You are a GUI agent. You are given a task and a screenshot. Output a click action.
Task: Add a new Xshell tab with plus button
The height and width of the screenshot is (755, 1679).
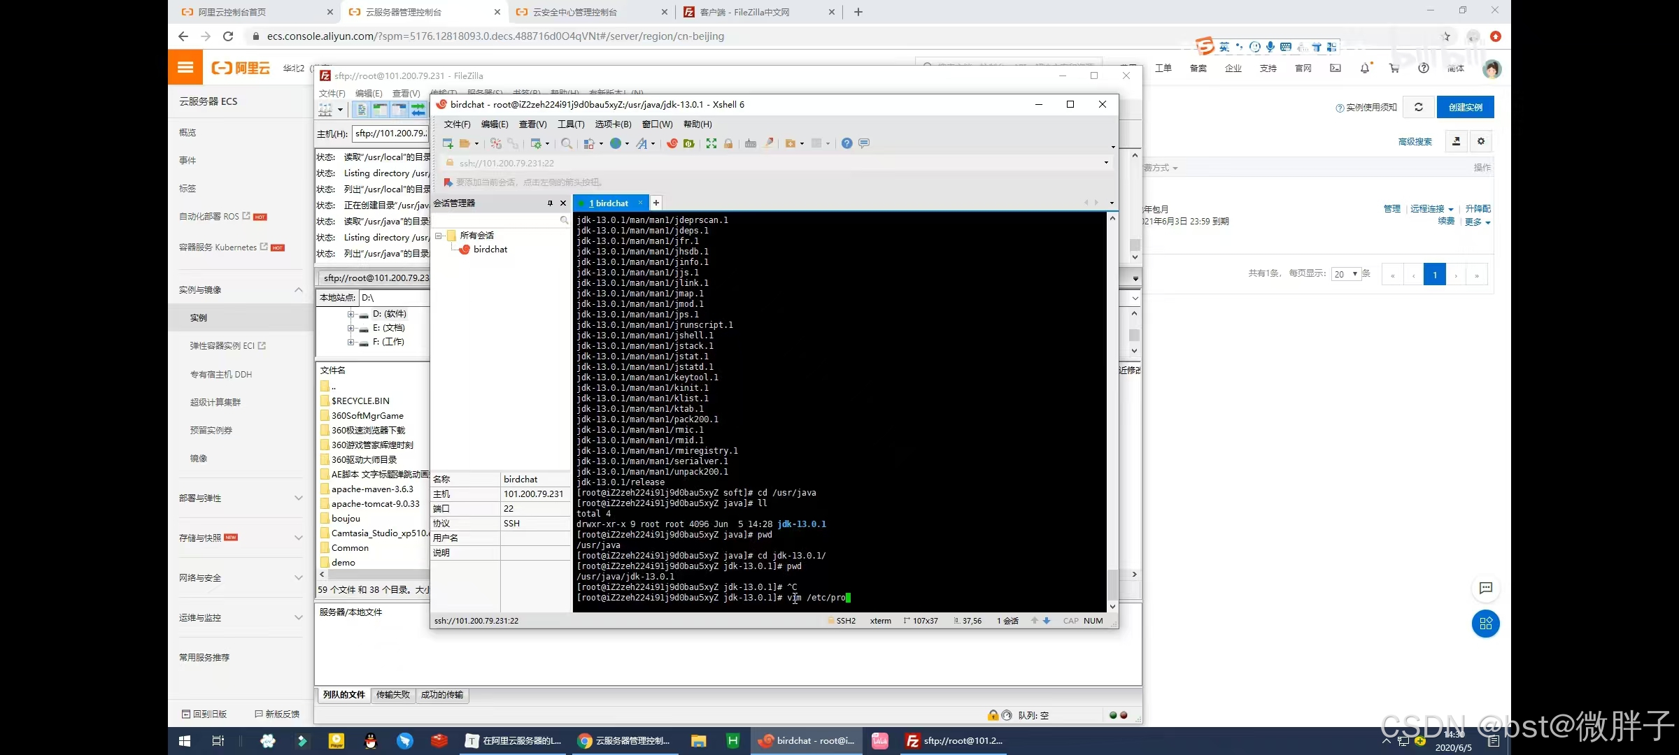pyautogui.click(x=656, y=203)
